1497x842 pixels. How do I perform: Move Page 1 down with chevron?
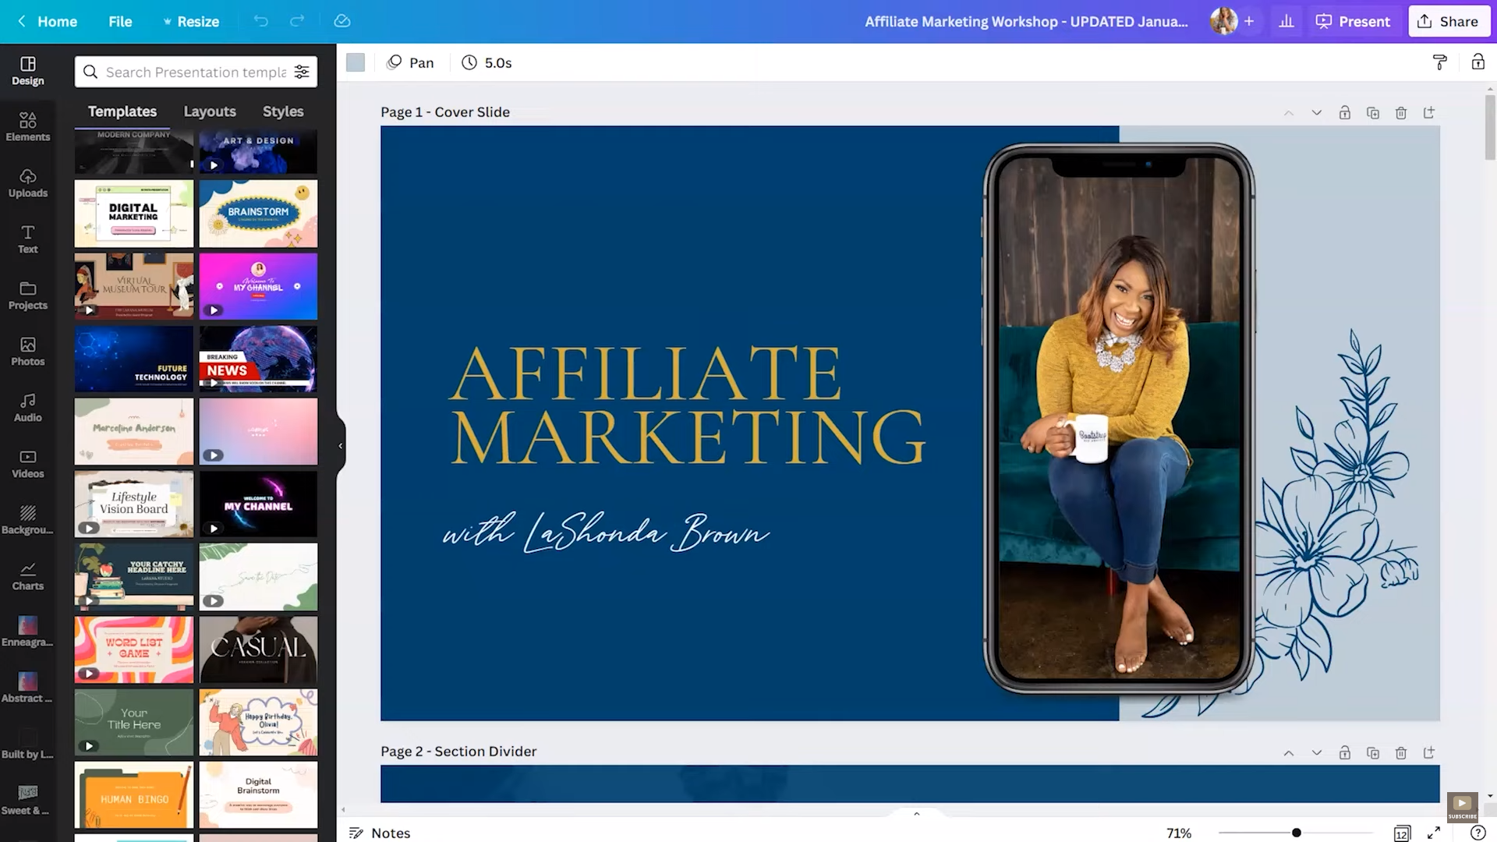(x=1317, y=113)
